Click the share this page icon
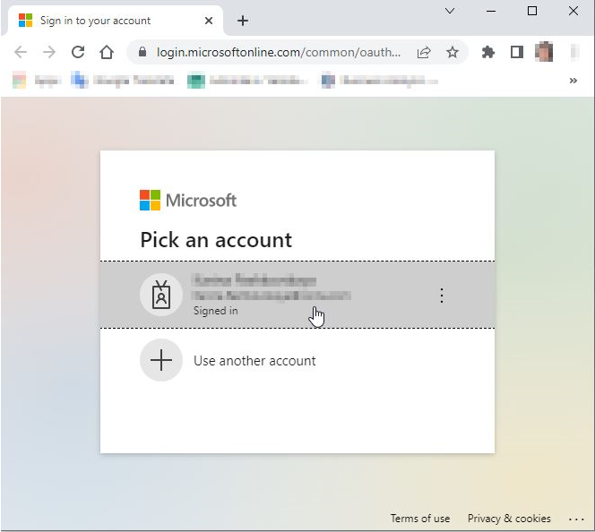 point(424,52)
